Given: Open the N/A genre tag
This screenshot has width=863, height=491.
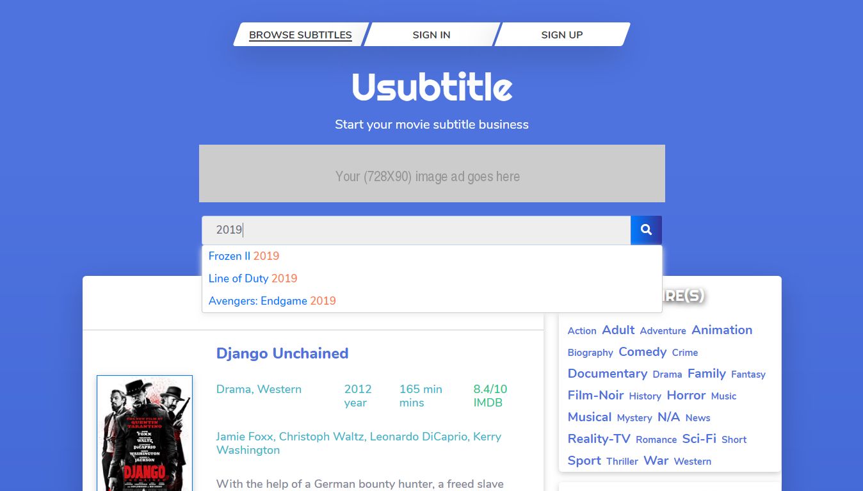Looking at the screenshot, I should click(668, 417).
